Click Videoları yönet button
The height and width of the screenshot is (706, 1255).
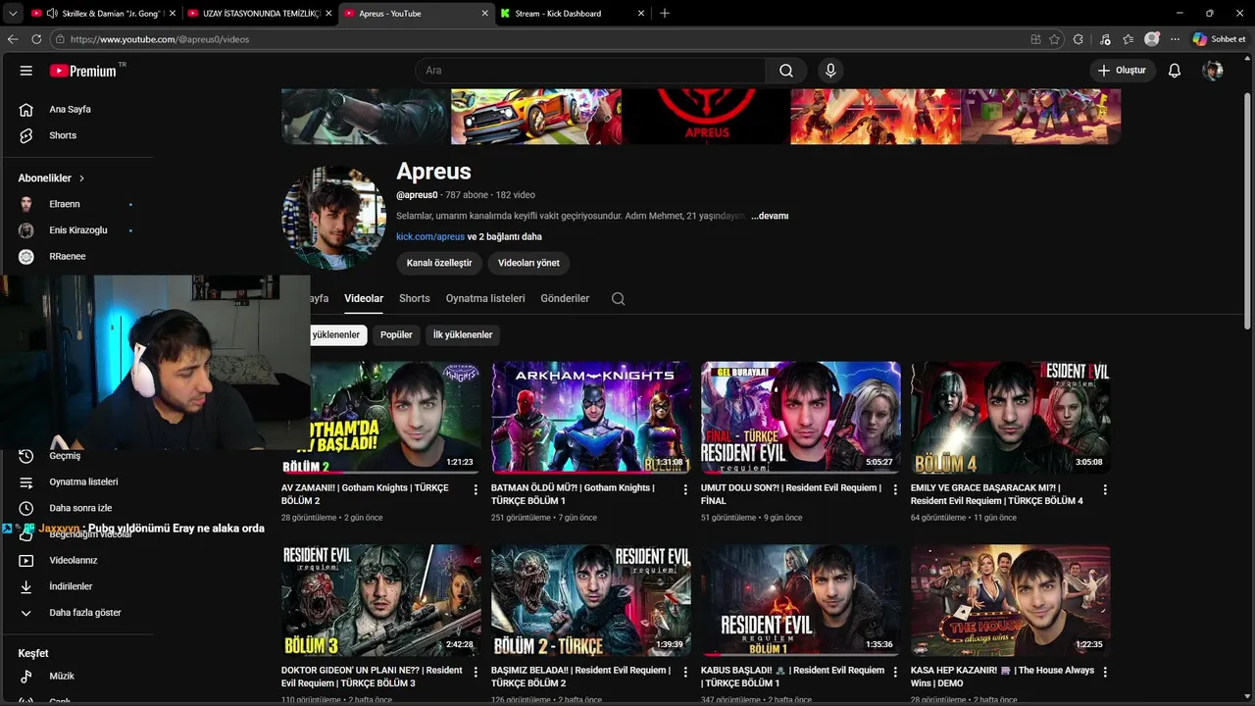(528, 263)
